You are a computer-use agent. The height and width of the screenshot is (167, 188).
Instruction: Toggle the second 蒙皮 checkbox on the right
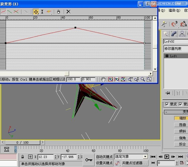[180, 104]
